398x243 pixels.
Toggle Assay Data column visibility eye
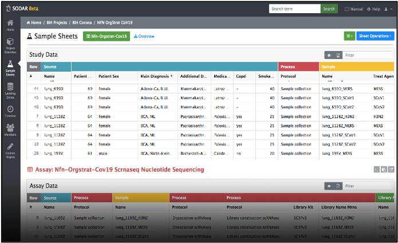click(329, 186)
